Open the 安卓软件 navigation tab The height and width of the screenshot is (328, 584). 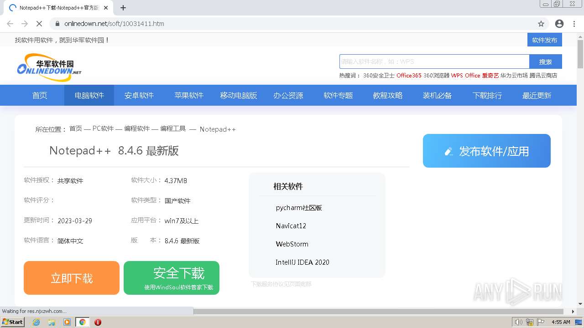[139, 95]
